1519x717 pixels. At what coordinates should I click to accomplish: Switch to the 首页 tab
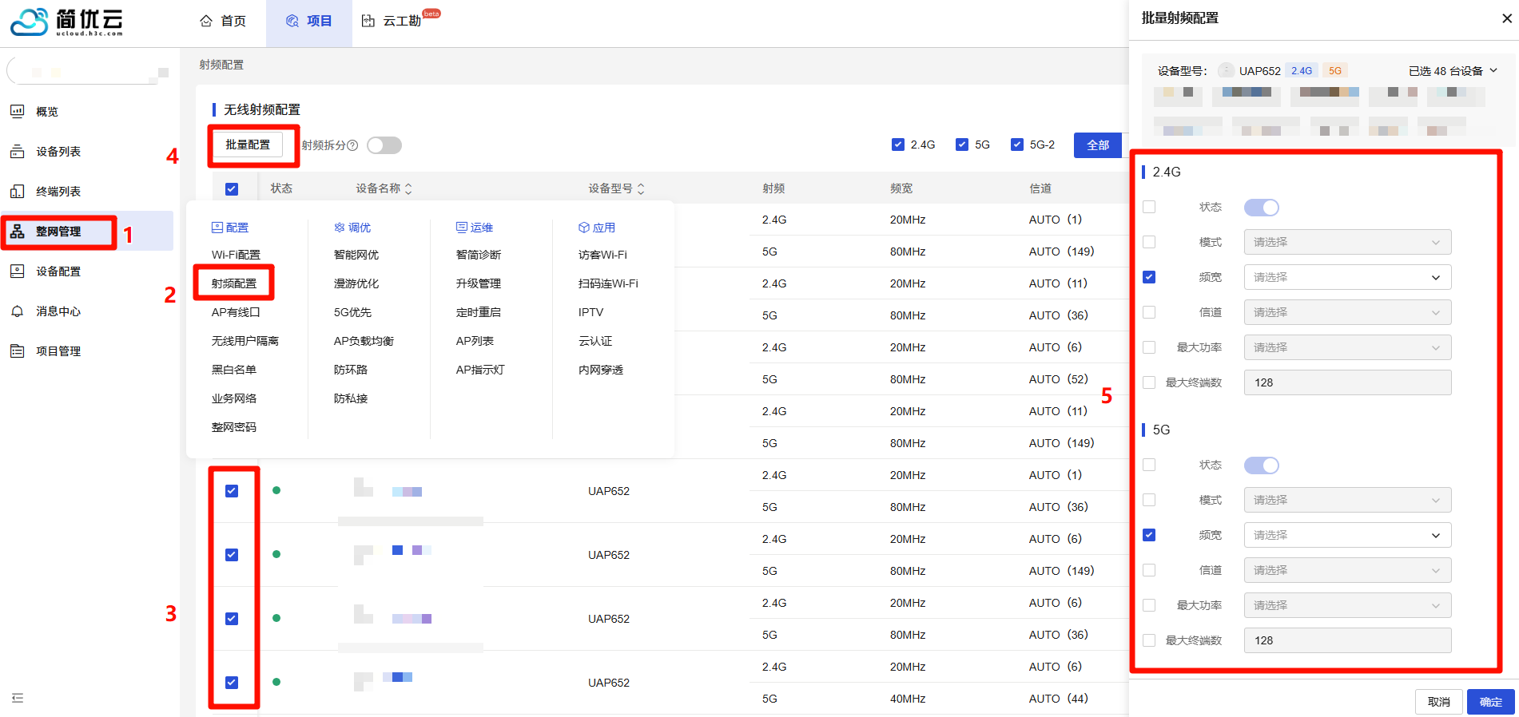click(x=223, y=21)
